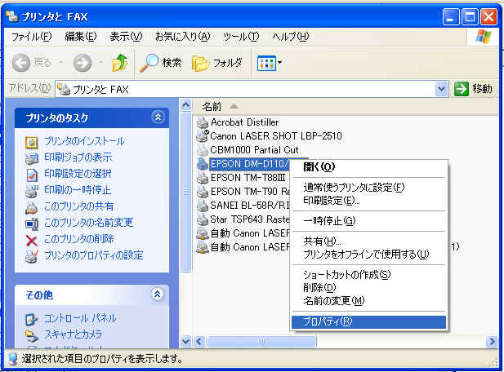Image resolution: width=504 pixels, height=372 pixels.
Task: Click the Forward navigation arrow icon
Action: point(83,63)
